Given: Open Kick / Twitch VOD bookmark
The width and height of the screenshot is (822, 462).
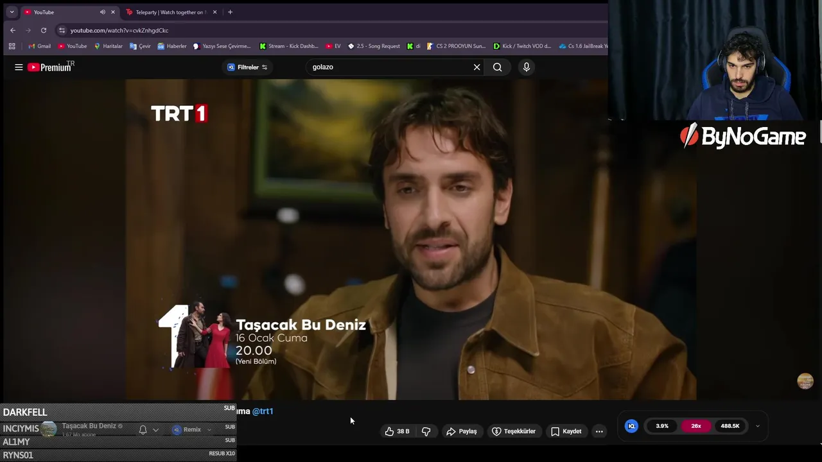Looking at the screenshot, I should (x=522, y=46).
